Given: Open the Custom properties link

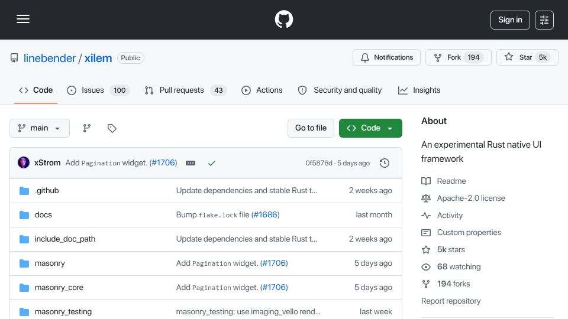Looking at the screenshot, I should (469, 233).
